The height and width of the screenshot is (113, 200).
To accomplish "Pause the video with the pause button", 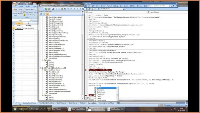I will (x=20, y=109).
